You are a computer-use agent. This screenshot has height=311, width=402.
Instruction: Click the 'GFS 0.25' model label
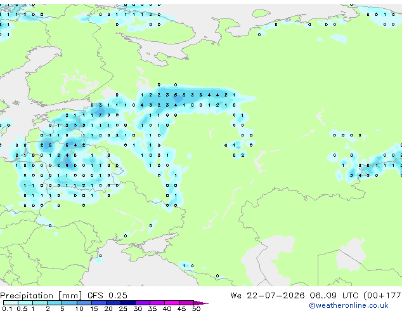coord(107,296)
